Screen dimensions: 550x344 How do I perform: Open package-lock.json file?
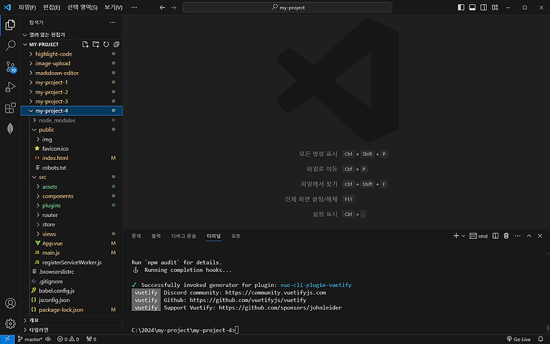tap(71, 310)
